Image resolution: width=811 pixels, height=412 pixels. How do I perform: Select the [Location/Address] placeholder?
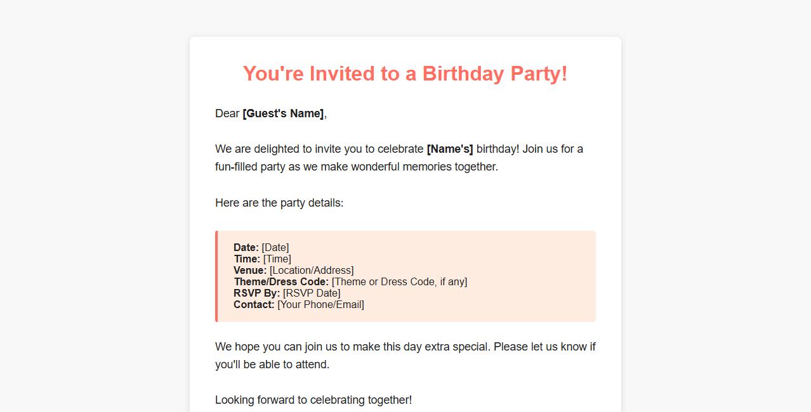tap(312, 271)
